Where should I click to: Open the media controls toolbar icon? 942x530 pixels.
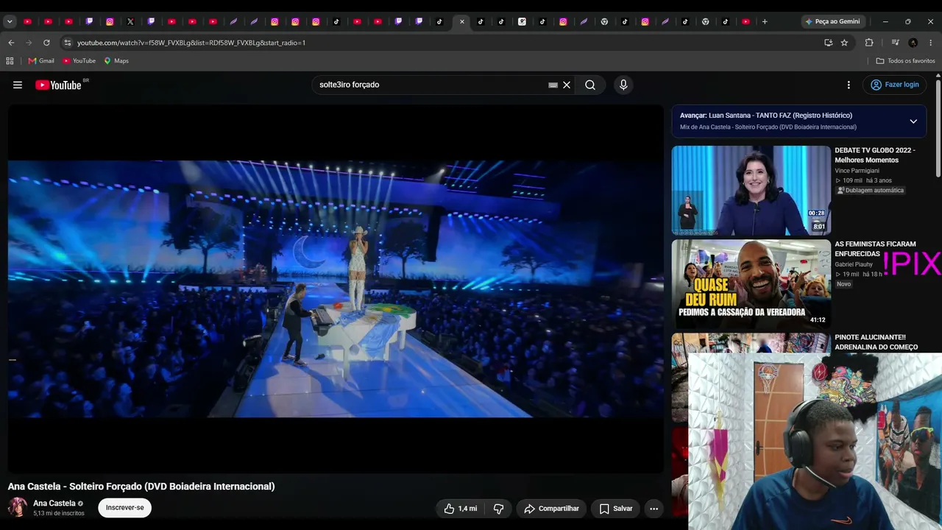coord(895,43)
